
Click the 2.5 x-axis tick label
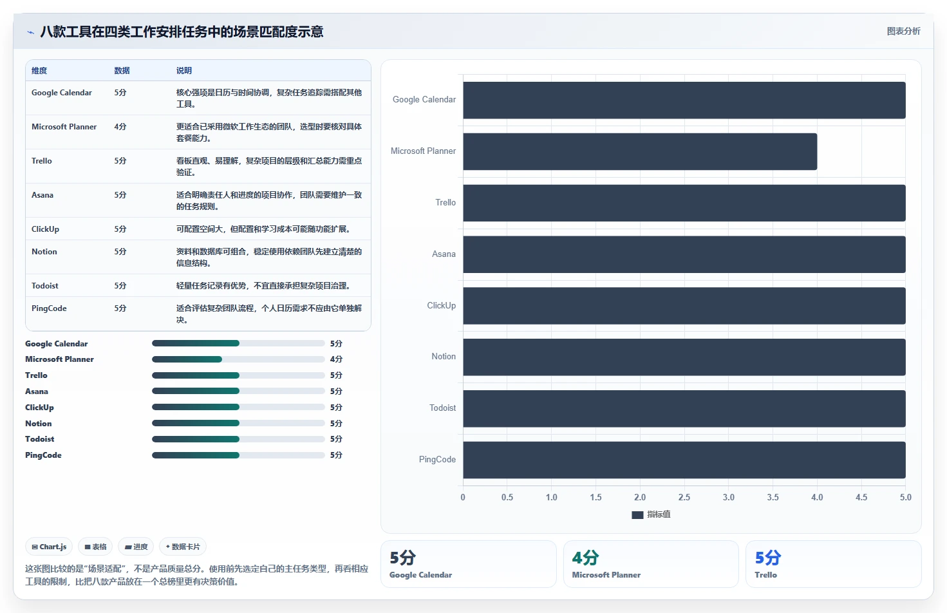pyautogui.click(x=684, y=498)
